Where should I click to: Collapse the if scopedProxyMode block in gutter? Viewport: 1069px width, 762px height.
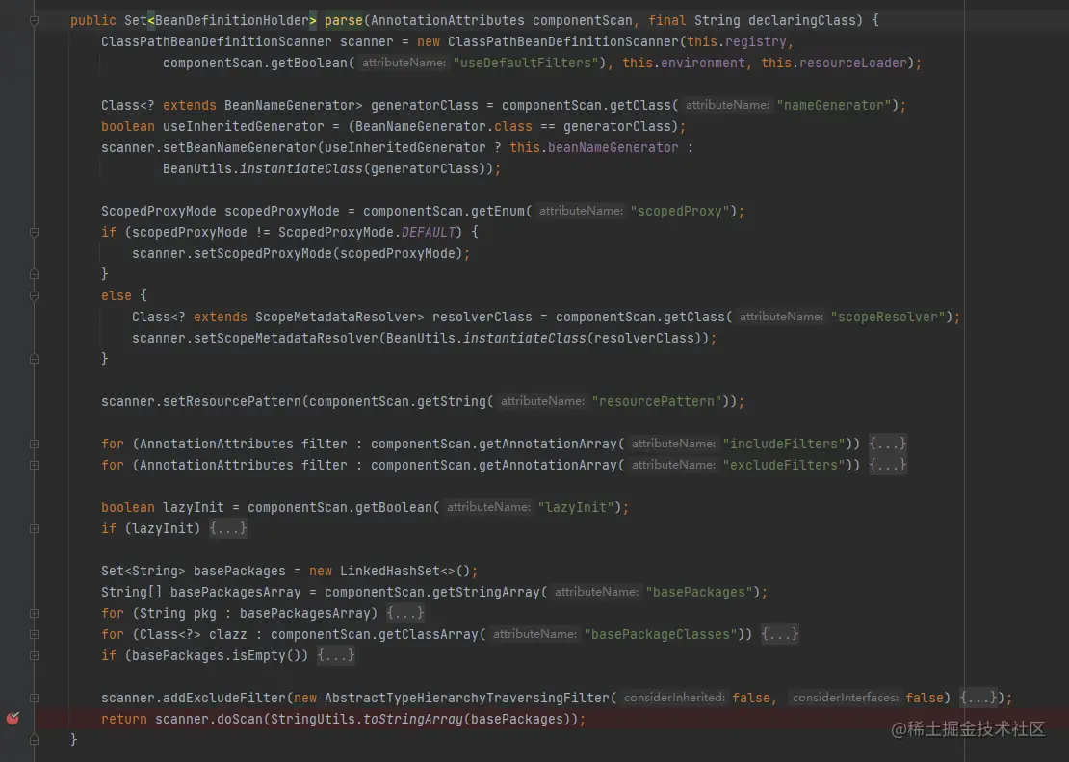[x=34, y=232]
